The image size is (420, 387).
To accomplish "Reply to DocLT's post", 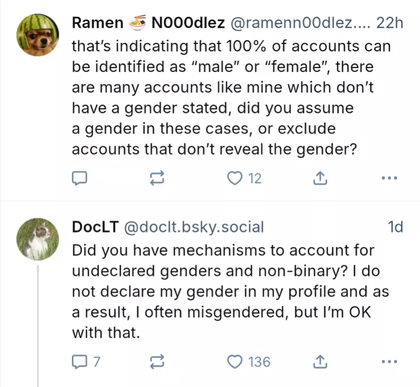I will (x=79, y=362).
